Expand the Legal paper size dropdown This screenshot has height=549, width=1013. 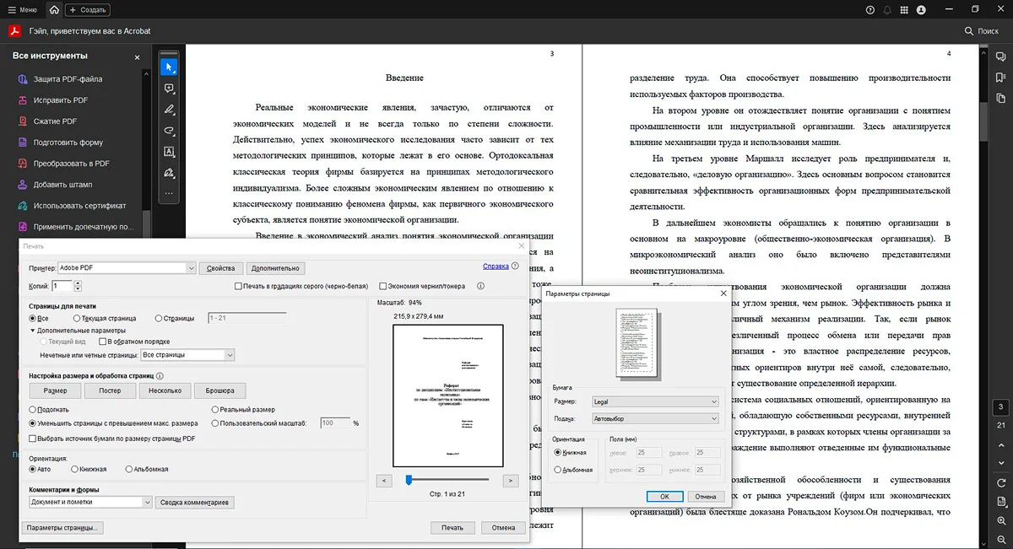[x=654, y=401]
